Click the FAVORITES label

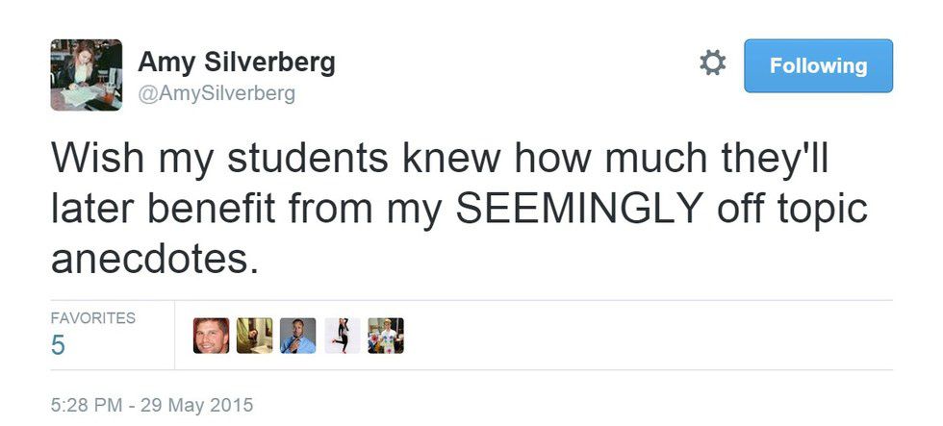coord(92,318)
